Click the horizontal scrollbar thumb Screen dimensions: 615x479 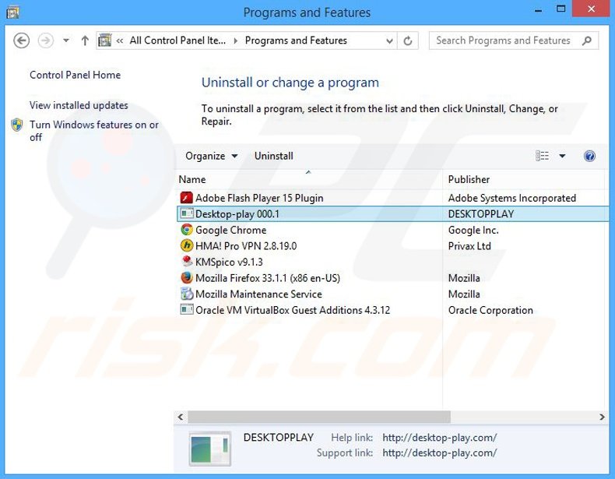319,417
